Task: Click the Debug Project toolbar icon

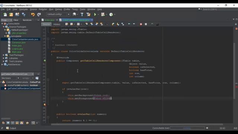Action: click(x=103, y=15)
